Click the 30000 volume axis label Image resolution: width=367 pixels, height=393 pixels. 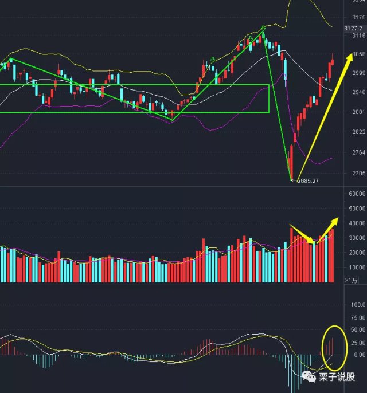coord(357,238)
